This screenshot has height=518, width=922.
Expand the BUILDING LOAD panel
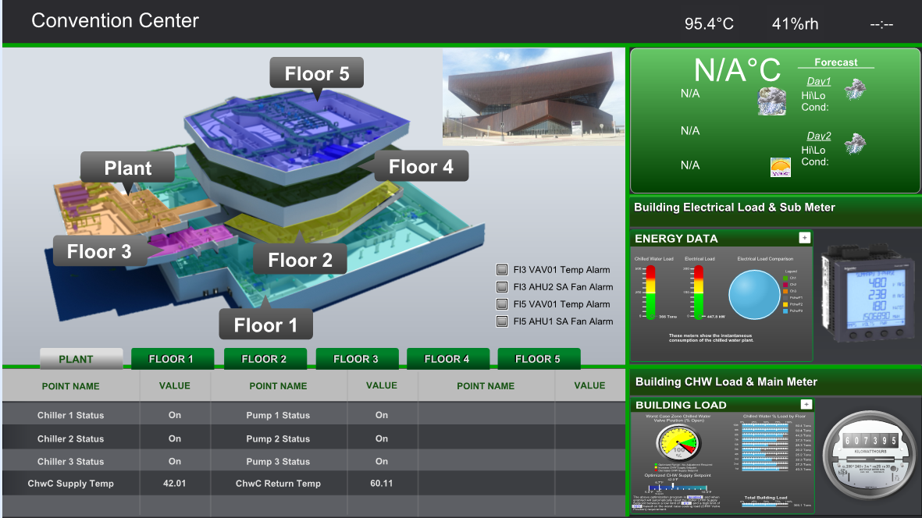pyautogui.click(x=806, y=404)
